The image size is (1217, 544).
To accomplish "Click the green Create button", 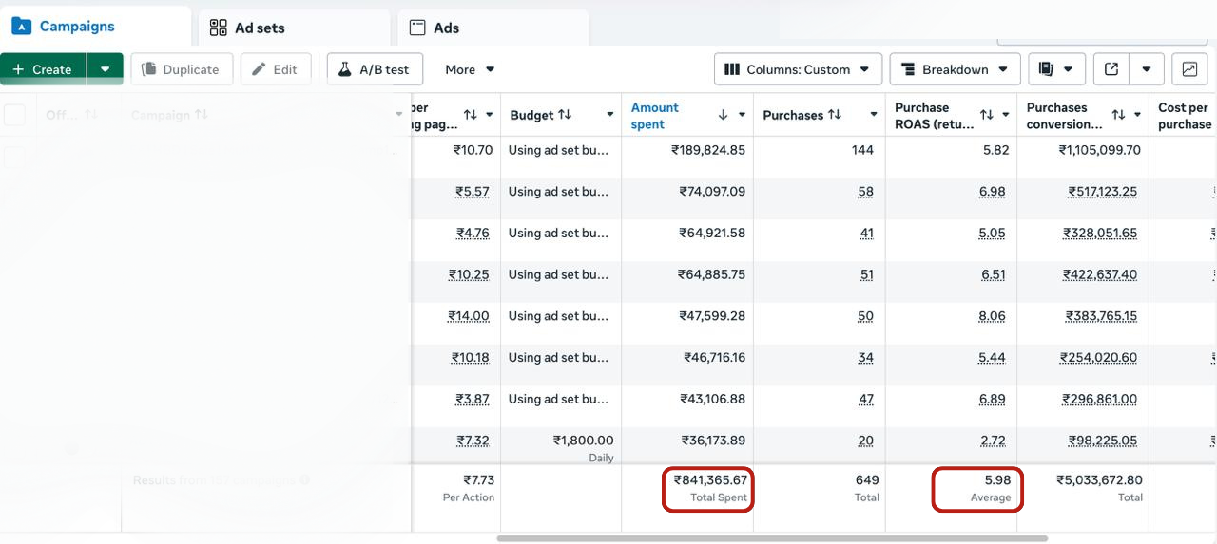I will [x=43, y=69].
